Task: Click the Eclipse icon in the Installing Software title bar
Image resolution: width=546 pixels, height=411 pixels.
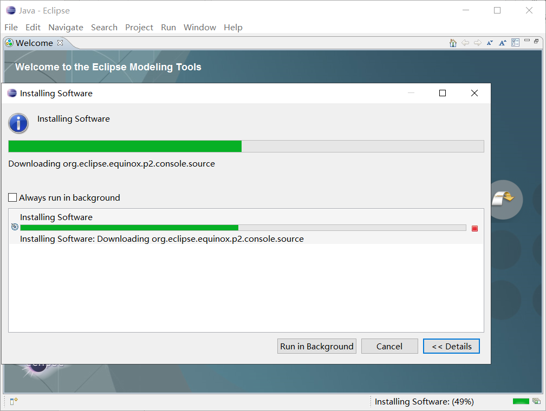Action: point(12,93)
